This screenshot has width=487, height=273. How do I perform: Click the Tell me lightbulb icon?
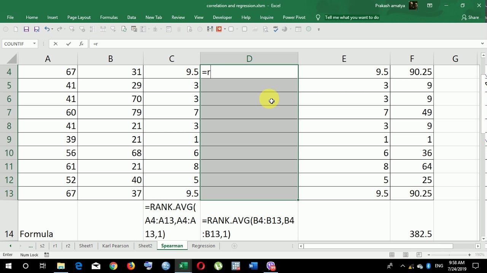[x=318, y=17]
